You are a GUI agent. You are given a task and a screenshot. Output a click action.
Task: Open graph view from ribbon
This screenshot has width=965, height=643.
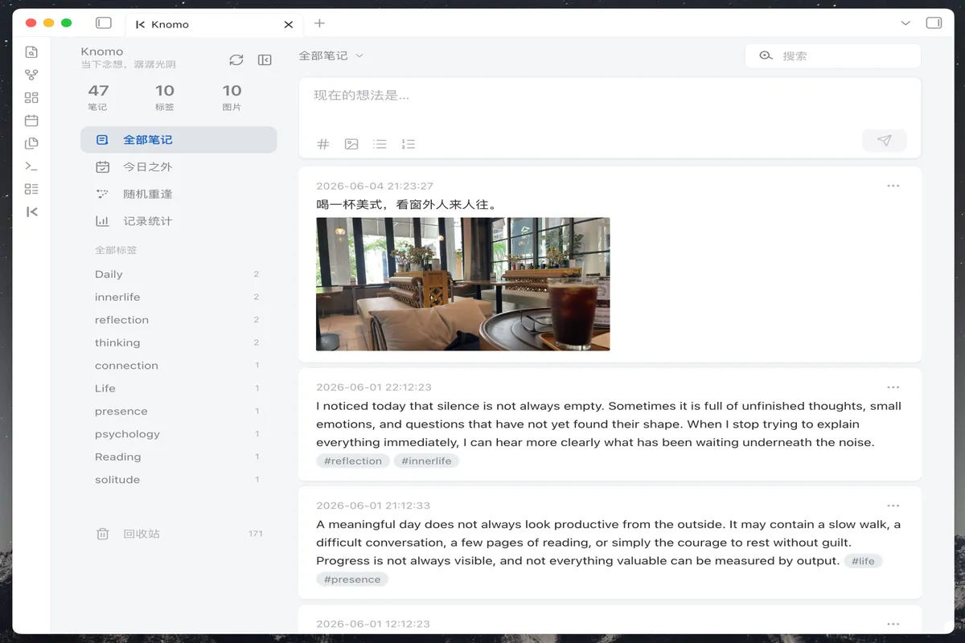coord(31,75)
